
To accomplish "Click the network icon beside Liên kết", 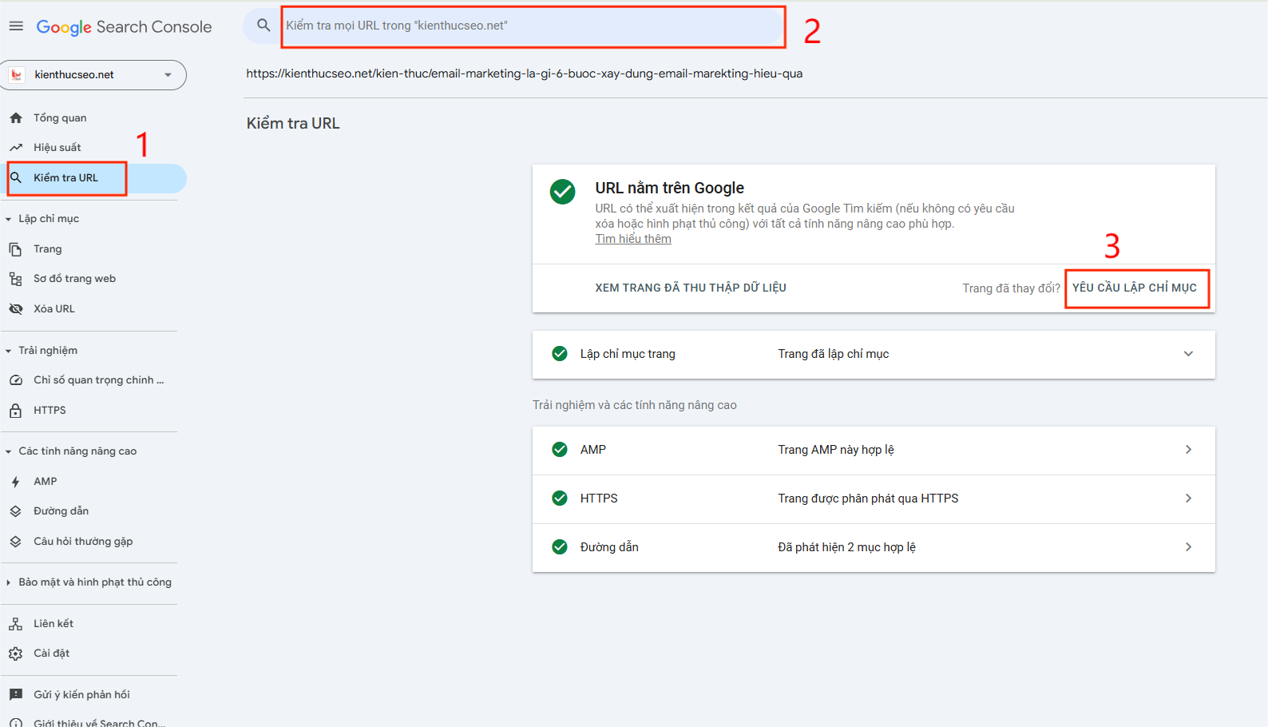I will point(16,624).
